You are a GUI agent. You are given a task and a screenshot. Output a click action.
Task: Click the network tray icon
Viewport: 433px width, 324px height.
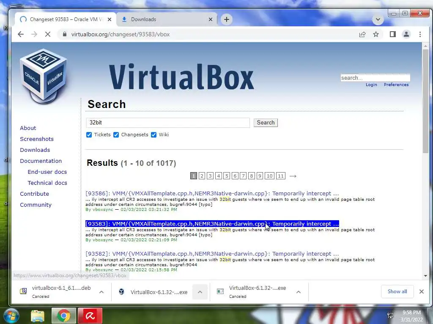click(390, 316)
